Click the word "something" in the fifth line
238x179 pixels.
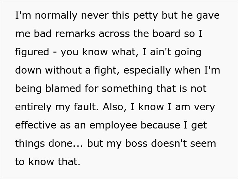tap(127, 89)
